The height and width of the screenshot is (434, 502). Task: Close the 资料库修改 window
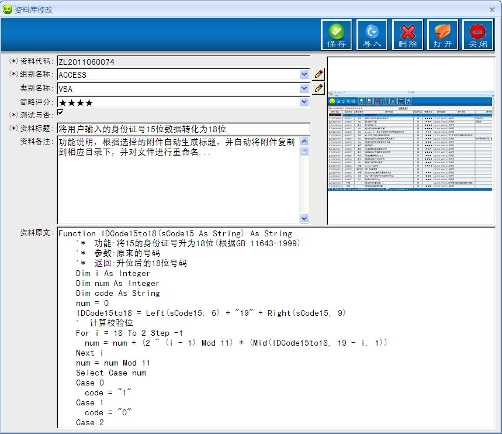493,9
